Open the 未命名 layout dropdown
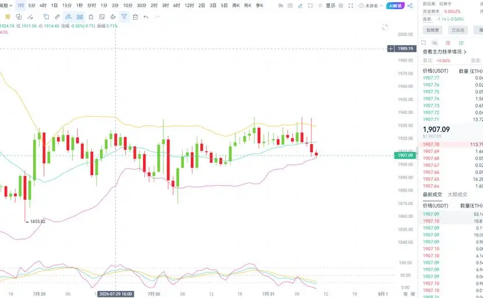 [x=371, y=6]
